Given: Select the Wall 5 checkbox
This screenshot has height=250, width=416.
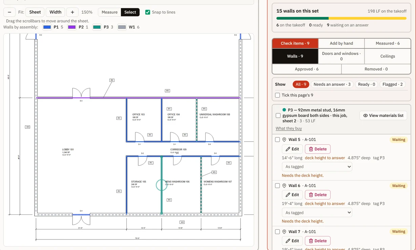Looking at the screenshot, I should (x=277, y=140).
